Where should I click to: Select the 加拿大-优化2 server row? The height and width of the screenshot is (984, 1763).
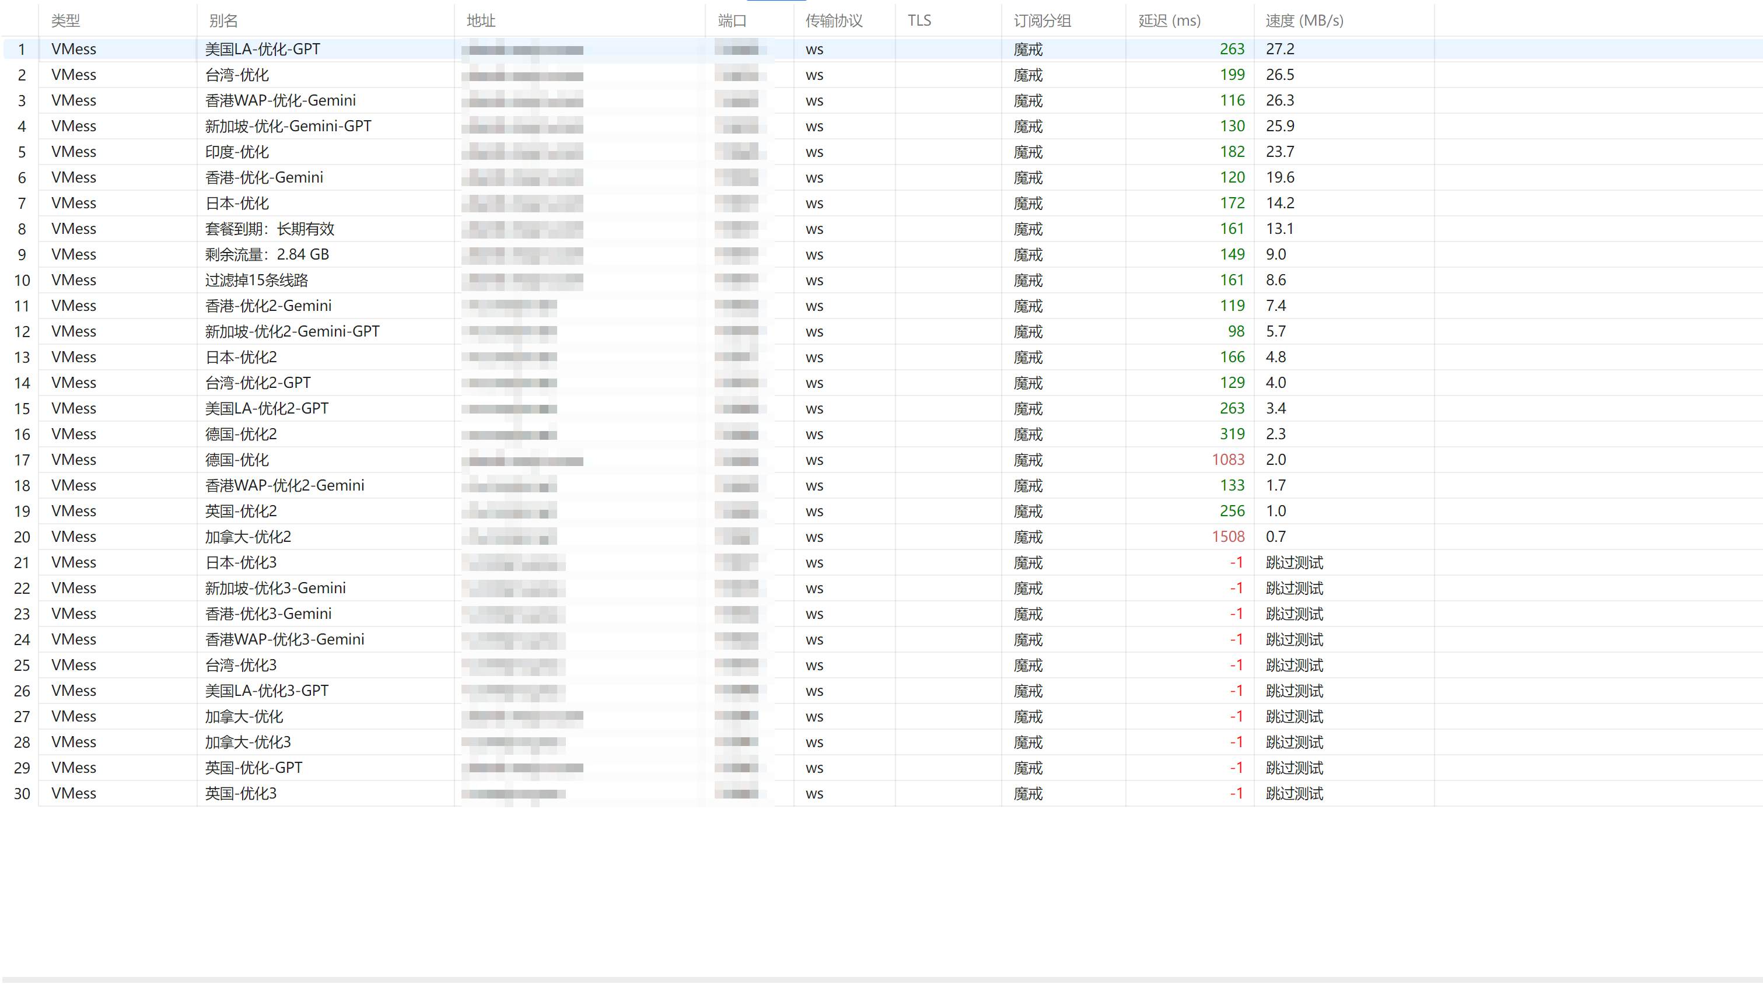[x=882, y=537]
